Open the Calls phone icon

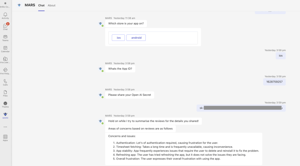point(5,82)
